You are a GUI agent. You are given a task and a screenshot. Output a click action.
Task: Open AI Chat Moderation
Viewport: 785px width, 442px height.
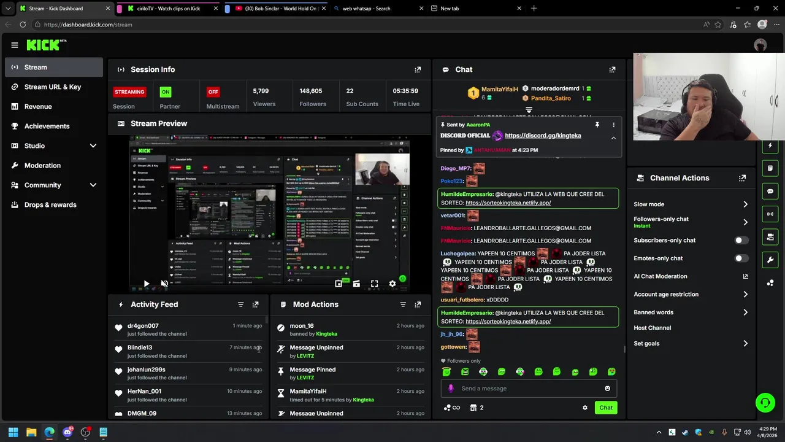click(661, 277)
